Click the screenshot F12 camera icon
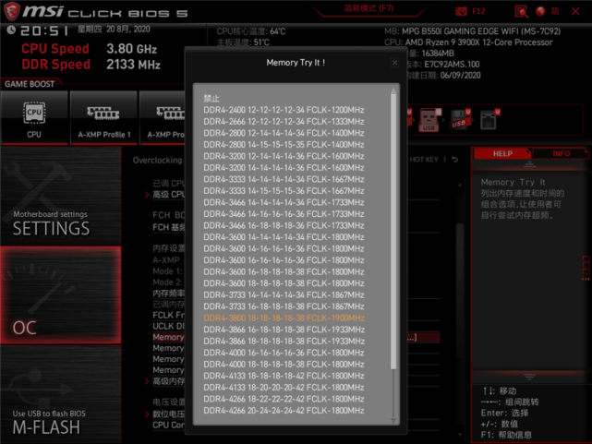Viewport: 592px width, 444px height. point(461,11)
